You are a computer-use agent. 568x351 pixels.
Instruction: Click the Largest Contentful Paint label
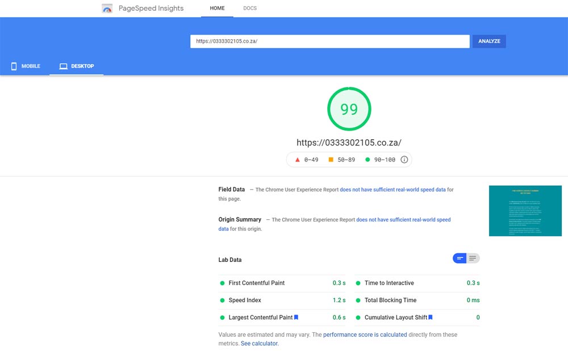point(261,317)
